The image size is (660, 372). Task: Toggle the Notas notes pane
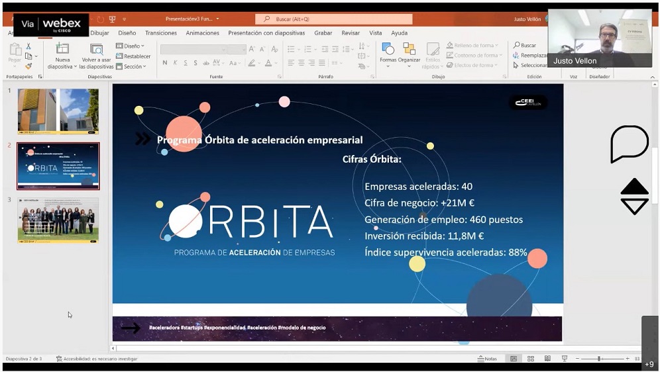[x=487, y=359]
